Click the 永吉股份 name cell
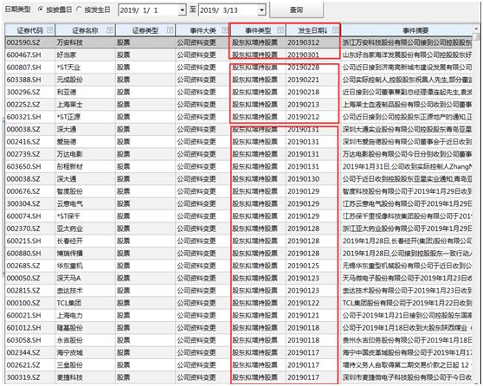Screen dimensions: 483x386 coord(85,340)
